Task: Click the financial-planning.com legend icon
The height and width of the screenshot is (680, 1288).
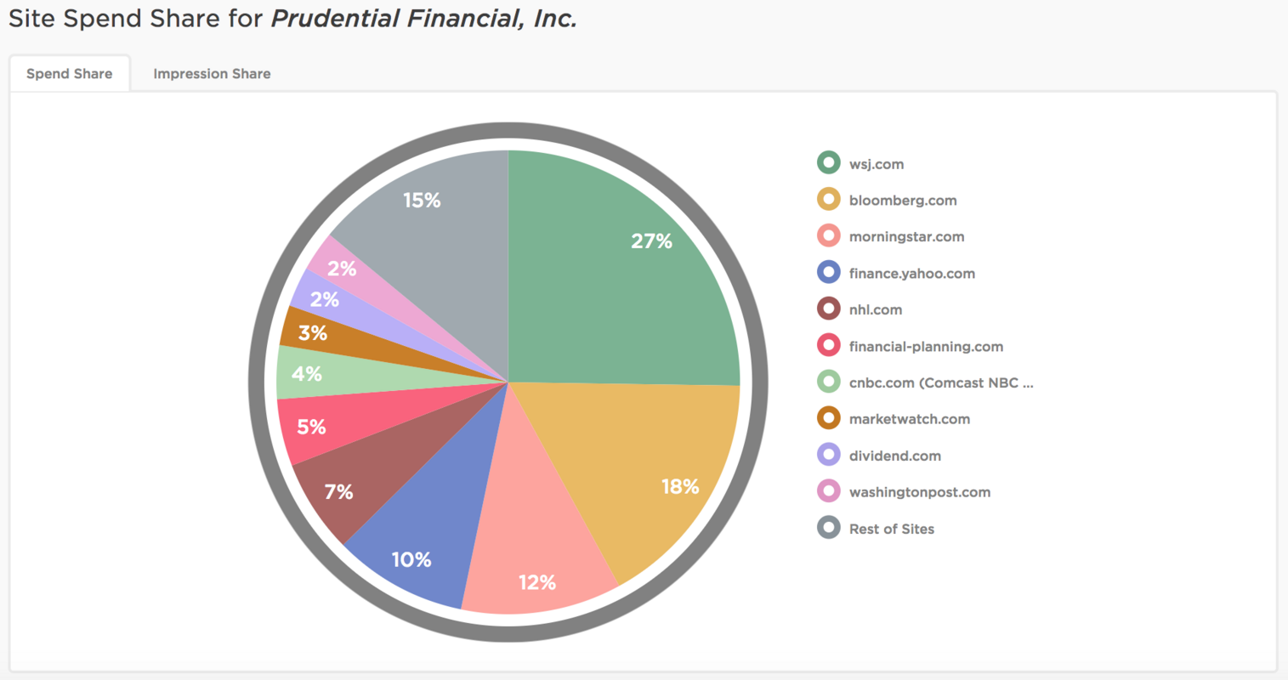Action: pyautogui.click(x=828, y=346)
